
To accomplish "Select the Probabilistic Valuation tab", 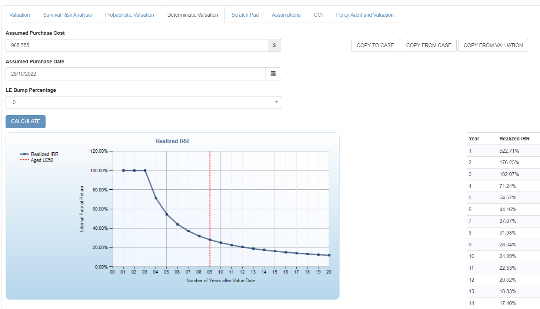I will [x=129, y=15].
